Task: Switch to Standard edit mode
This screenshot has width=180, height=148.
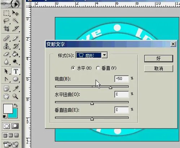Action: coord(6,126)
